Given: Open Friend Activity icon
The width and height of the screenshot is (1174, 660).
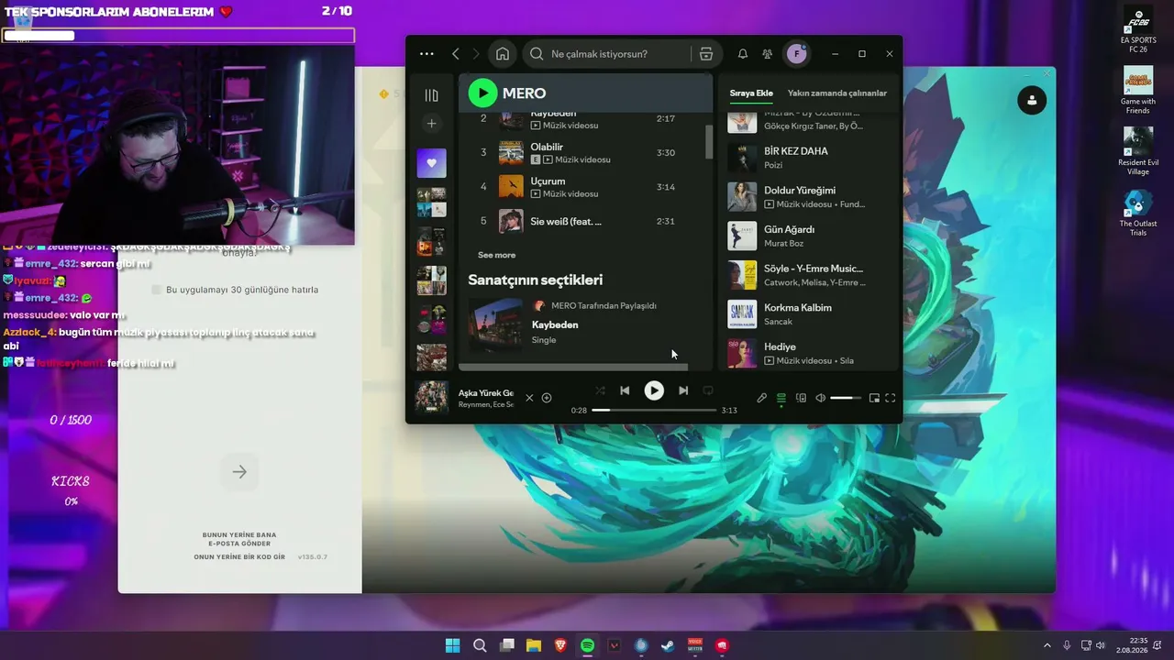Looking at the screenshot, I should 768,54.
